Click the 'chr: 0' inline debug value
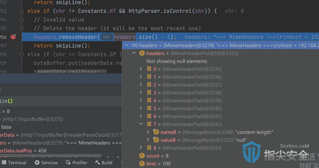 (234, 11)
